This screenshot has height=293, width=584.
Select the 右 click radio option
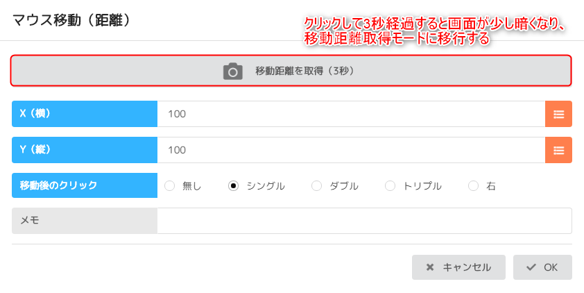point(474,185)
